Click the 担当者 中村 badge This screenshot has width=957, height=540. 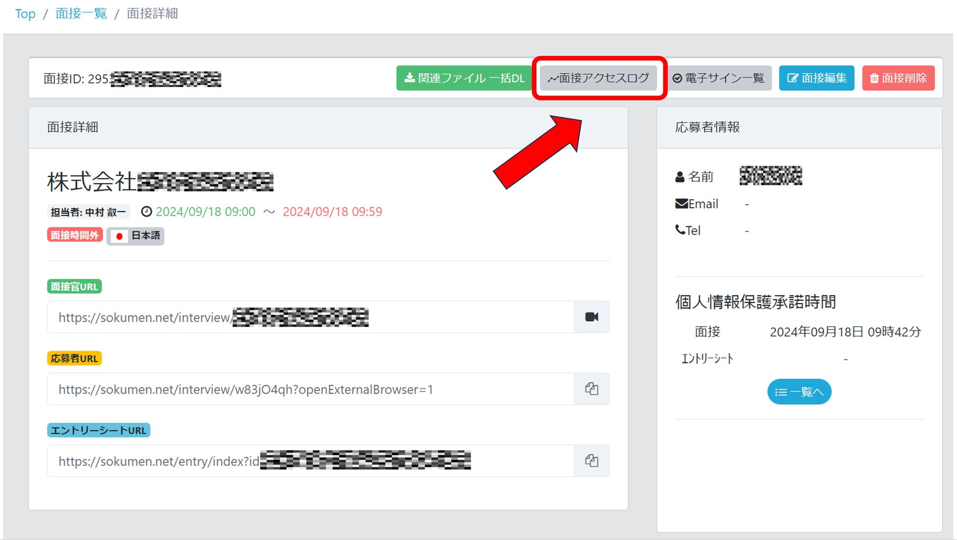[x=88, y=212]
